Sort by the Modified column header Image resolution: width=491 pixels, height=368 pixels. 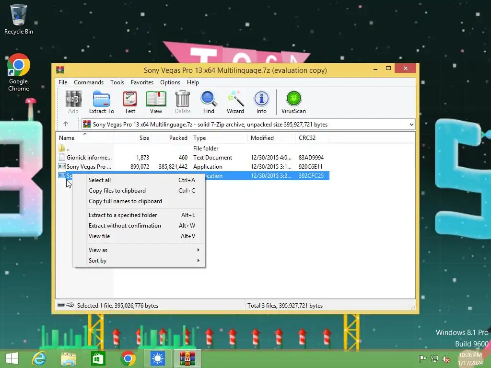tap(271, 138)
